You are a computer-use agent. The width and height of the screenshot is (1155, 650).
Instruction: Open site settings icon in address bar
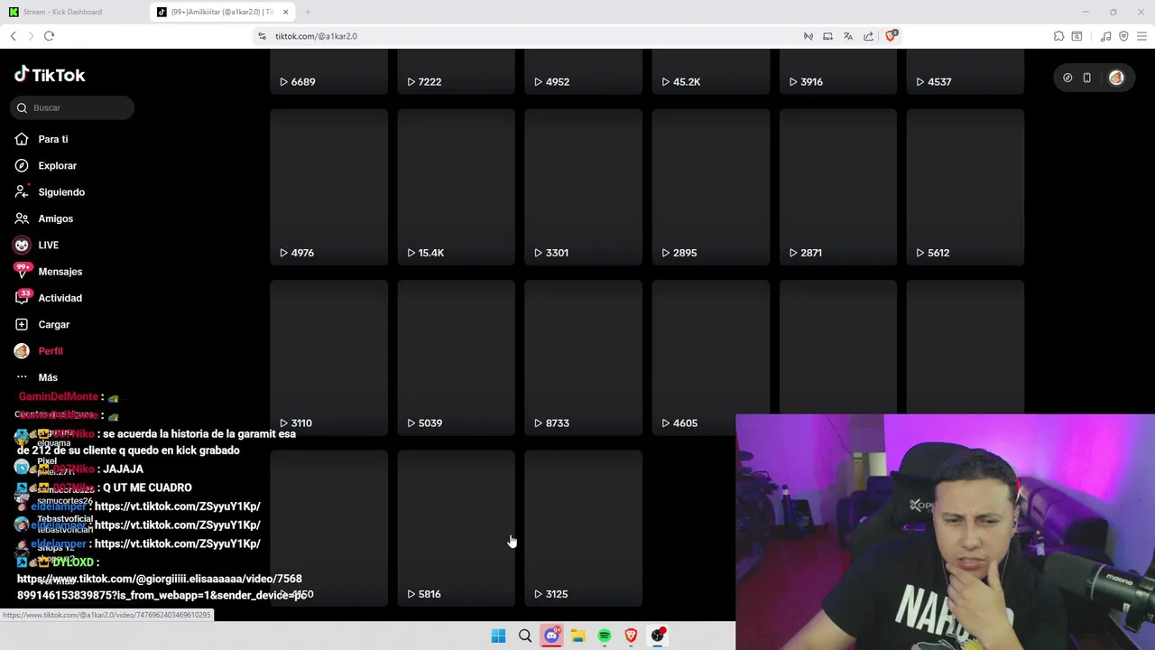click(x=263, y=36)
